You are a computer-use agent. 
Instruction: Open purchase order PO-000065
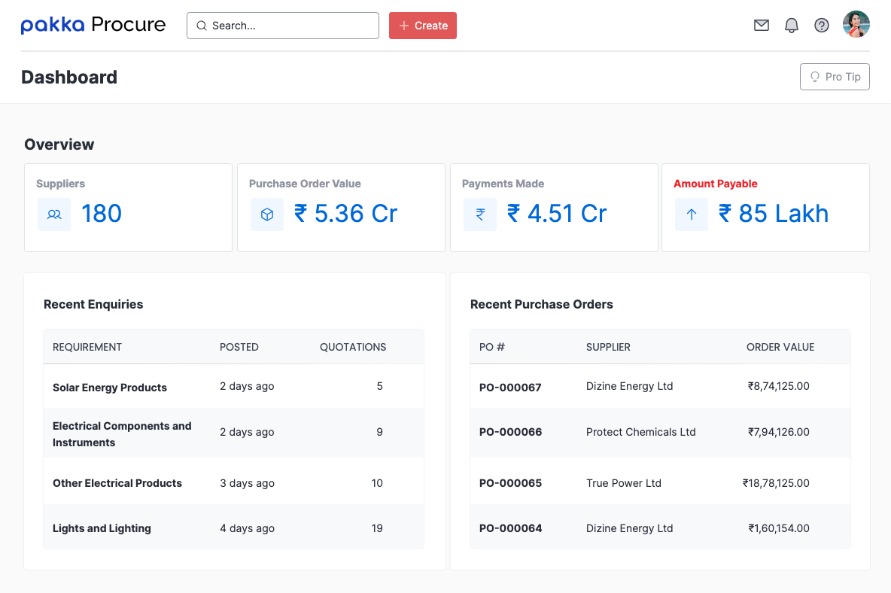(510, 482)
